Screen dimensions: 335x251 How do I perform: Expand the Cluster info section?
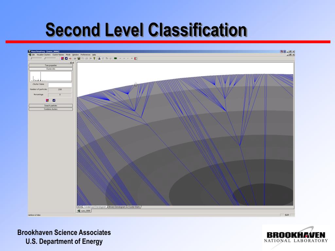[x=51, y=69]
